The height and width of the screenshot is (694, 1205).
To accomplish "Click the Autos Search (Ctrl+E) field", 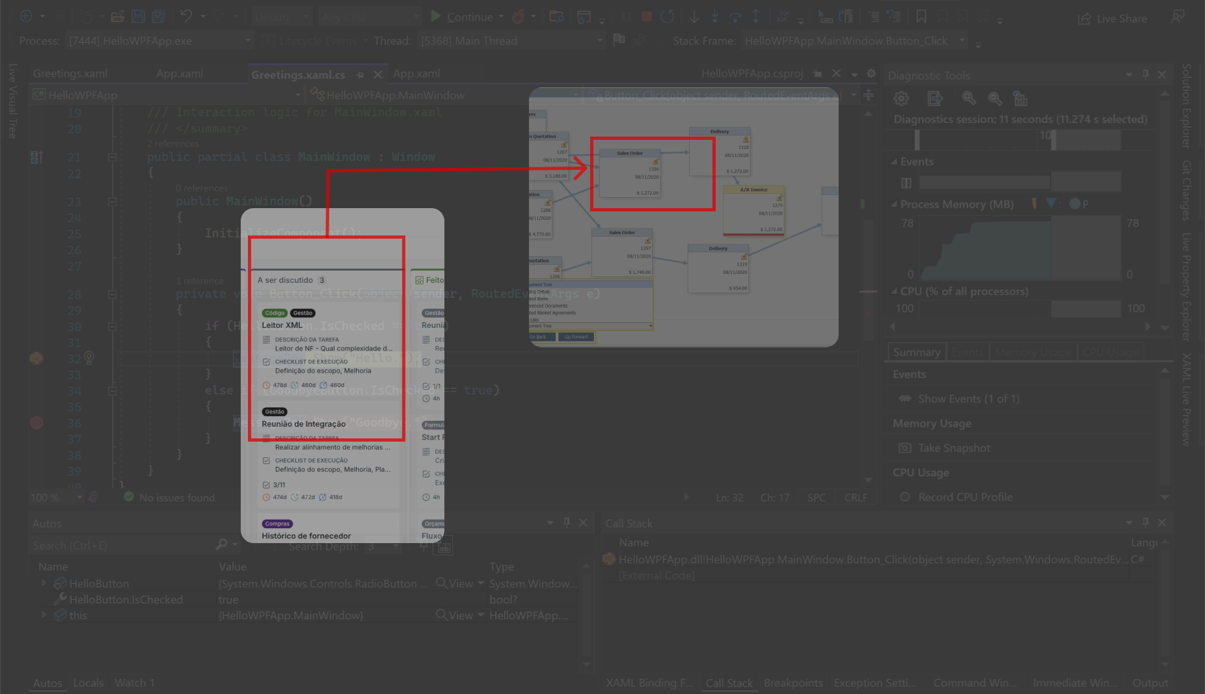I will [124, 546].
